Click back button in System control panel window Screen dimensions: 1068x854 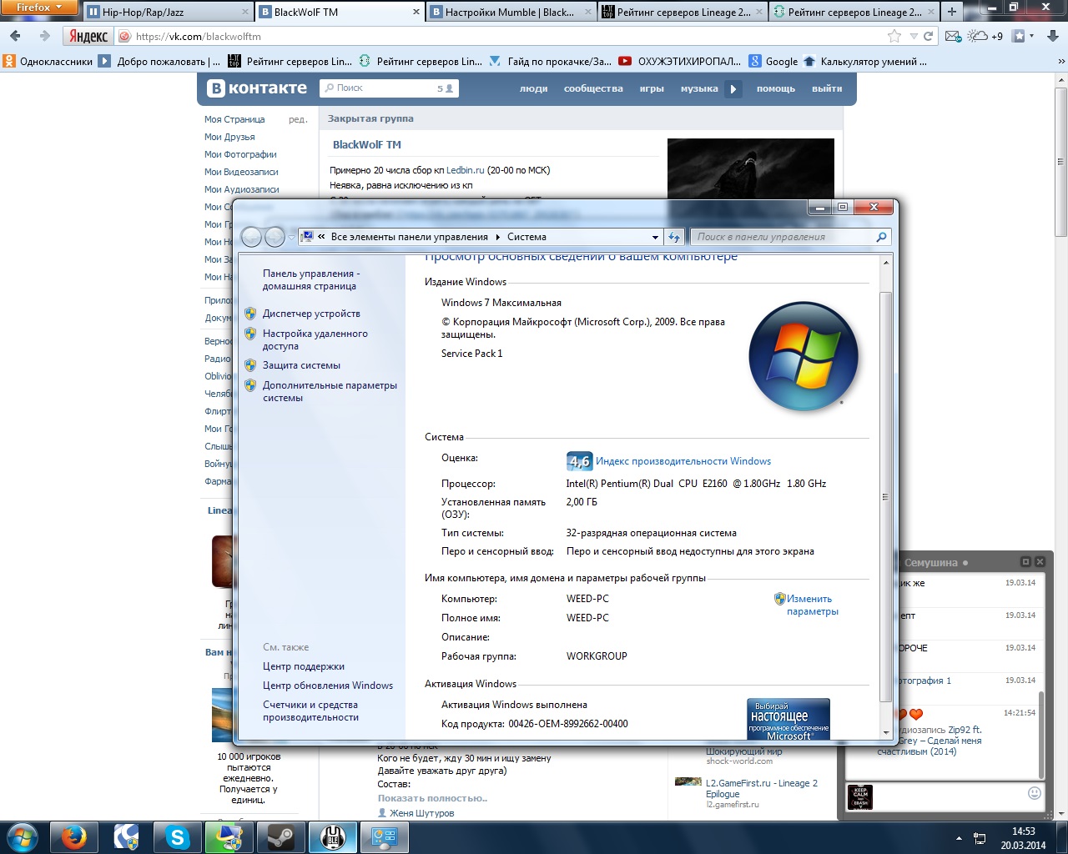pos(251,237)
